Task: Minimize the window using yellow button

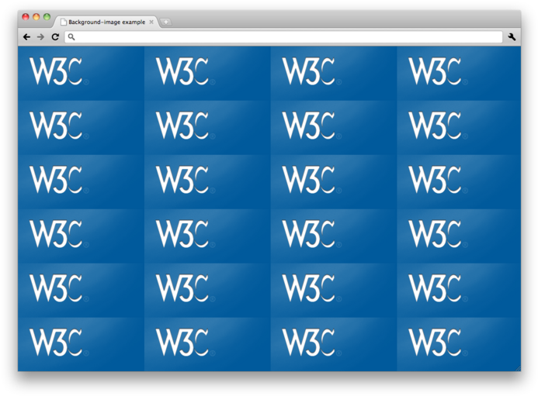Action: coord(36,17)
